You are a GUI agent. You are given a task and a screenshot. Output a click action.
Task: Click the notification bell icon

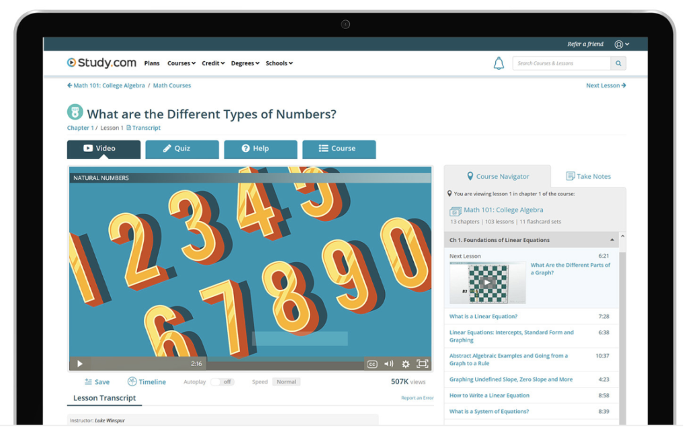499,63
